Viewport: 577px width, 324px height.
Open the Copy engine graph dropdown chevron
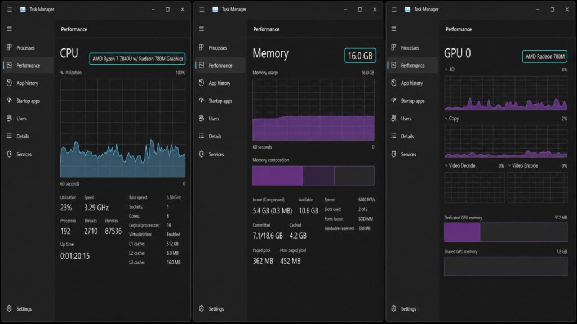click(x=446, y=118)
